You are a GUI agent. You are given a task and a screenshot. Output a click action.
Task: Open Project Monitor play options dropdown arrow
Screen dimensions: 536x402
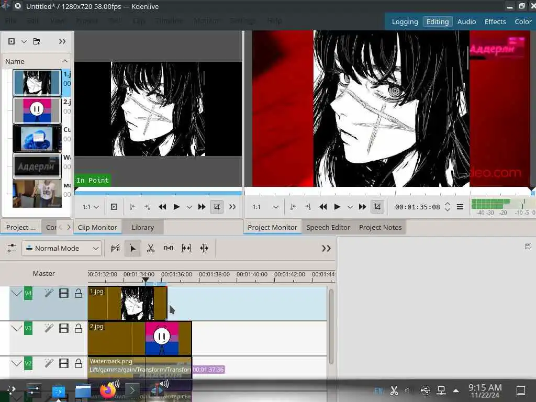350,207
